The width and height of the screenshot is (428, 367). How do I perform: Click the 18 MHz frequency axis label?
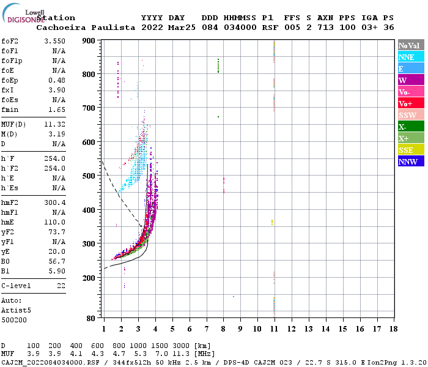pos(393,329)
